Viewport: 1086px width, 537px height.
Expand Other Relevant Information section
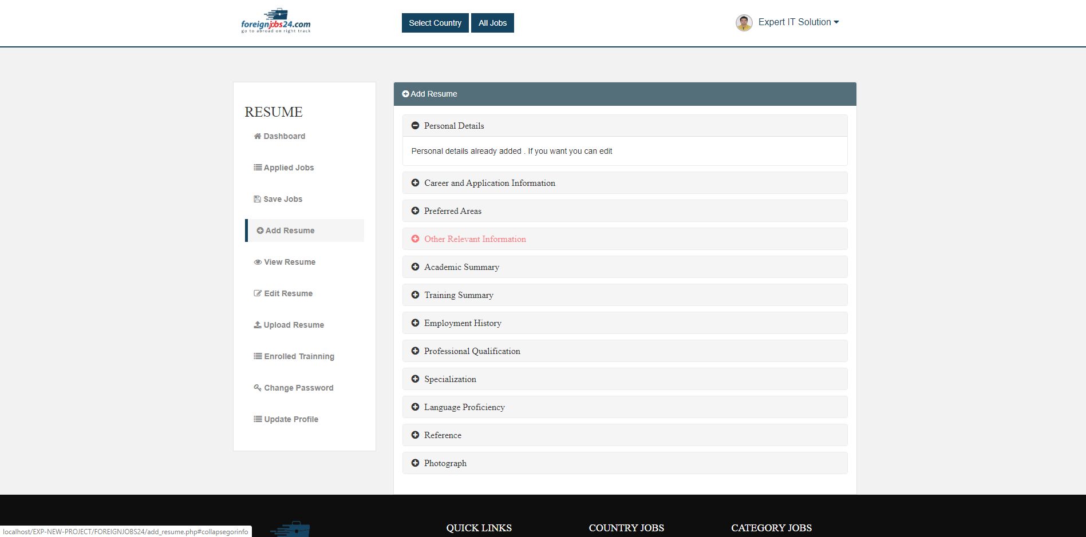pyautogui.click(x=625, y=239)
